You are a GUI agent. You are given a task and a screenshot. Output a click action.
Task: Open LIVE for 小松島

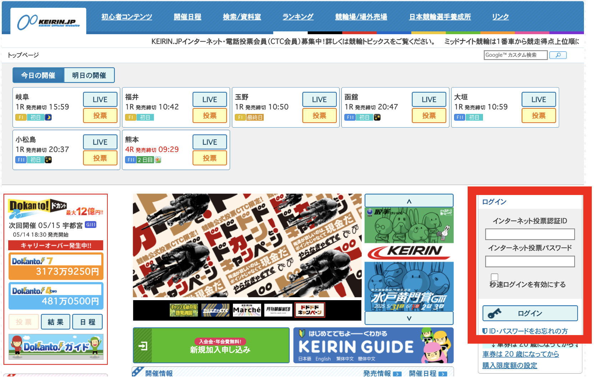(100, 142)
